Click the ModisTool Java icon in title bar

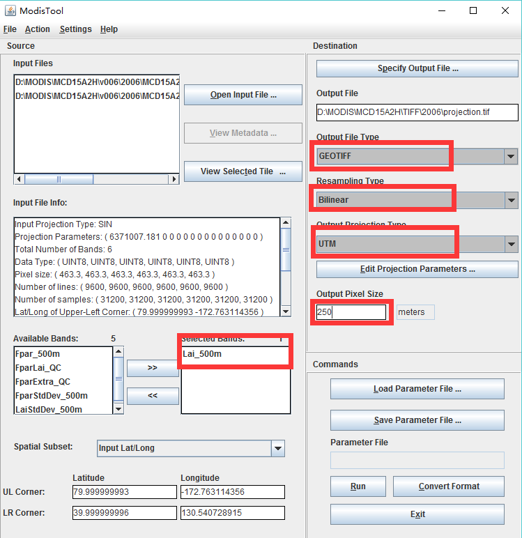click(x=11, y=10)
